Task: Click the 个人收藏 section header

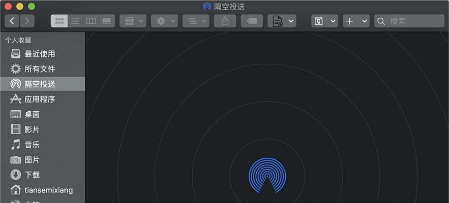Action: tap(18, 40)
